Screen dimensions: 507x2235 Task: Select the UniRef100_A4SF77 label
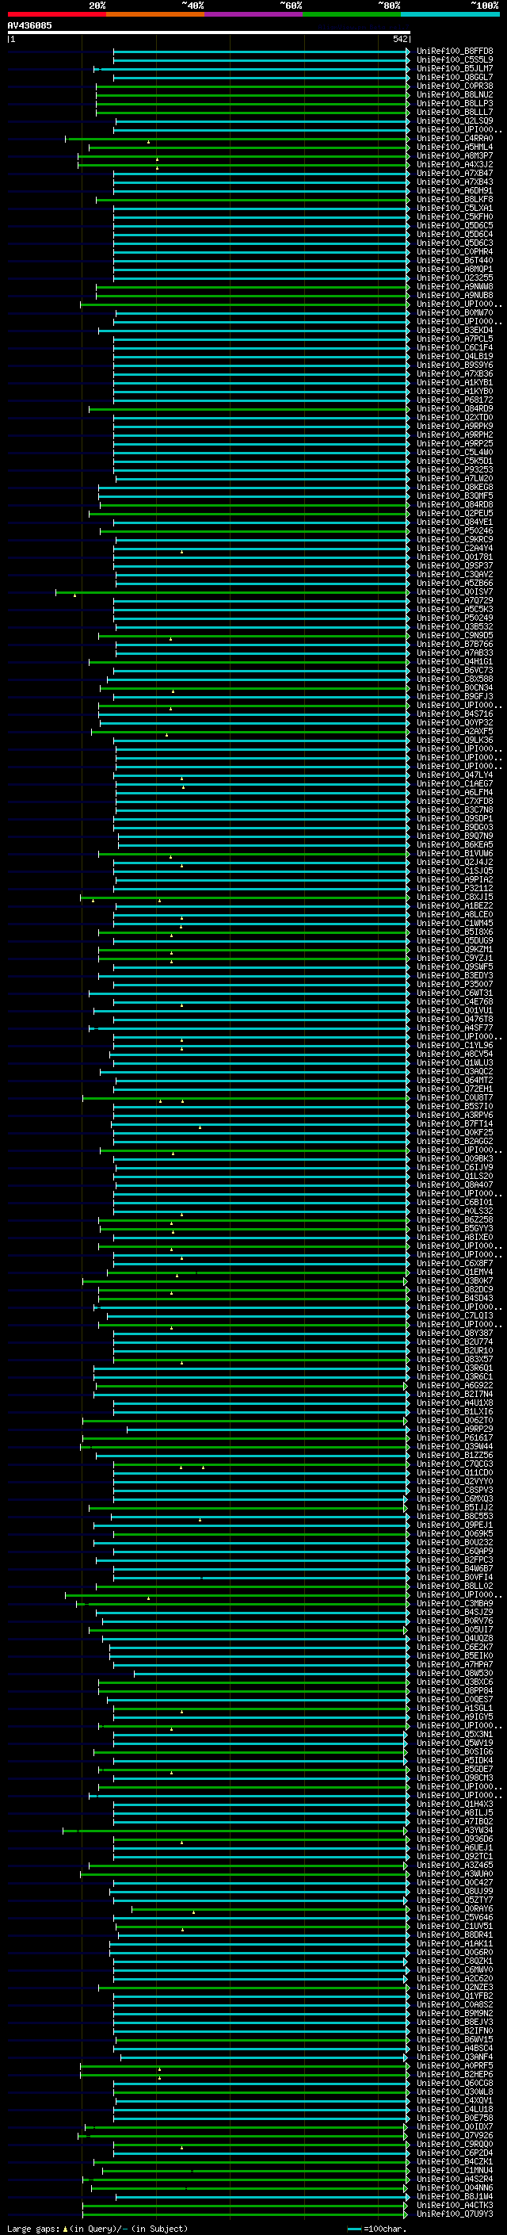(x=455, y=1028)
